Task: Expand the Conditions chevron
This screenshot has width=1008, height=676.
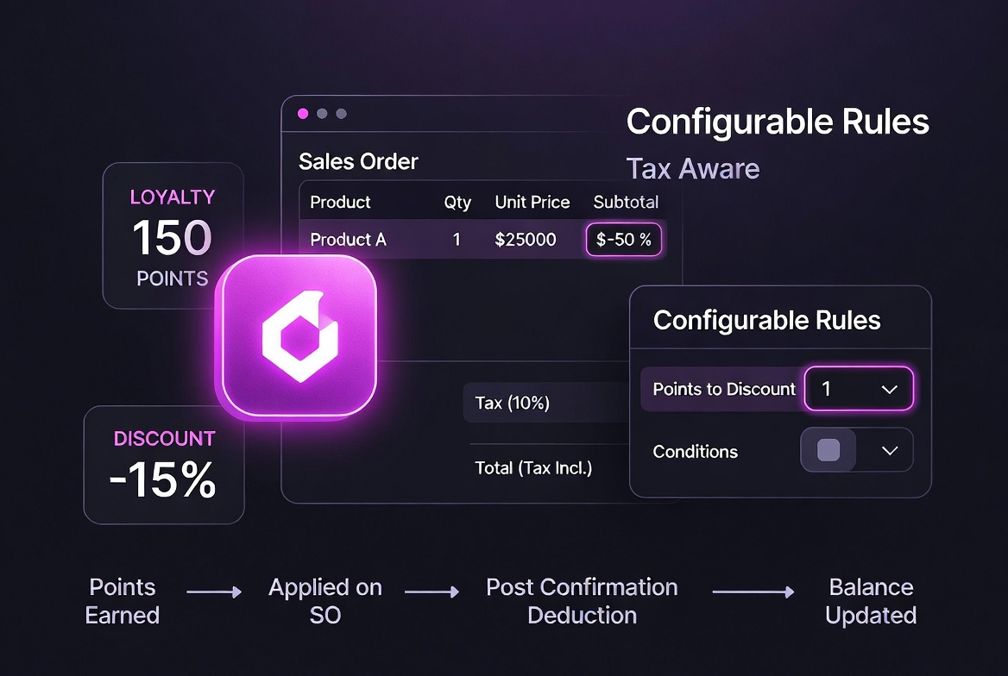Action: click(x=890, y=450)
